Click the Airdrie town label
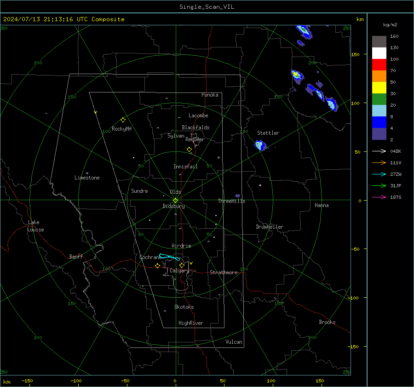The width and height of the screenshot is (414, 387). point(181,246)
